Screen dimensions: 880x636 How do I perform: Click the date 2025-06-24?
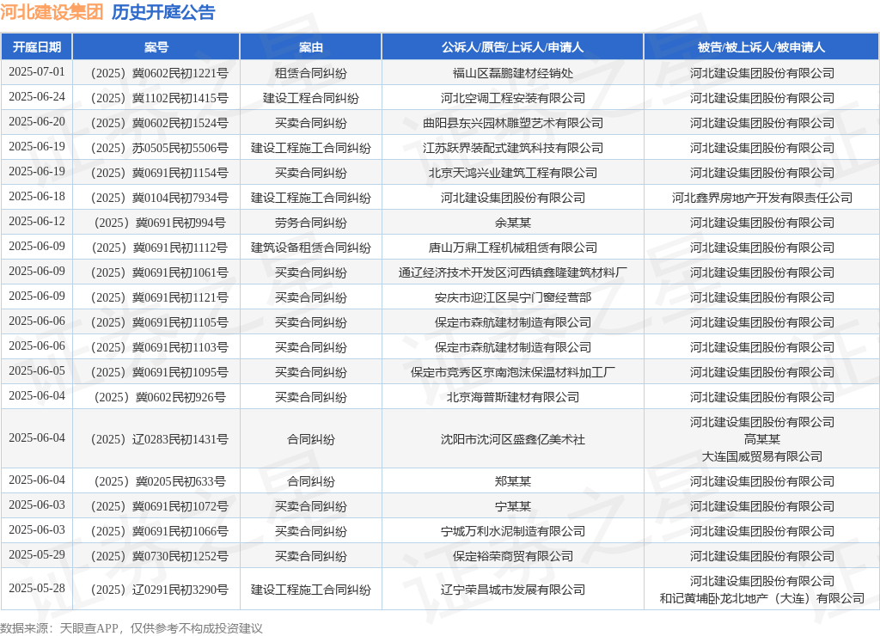coord(37,96)
